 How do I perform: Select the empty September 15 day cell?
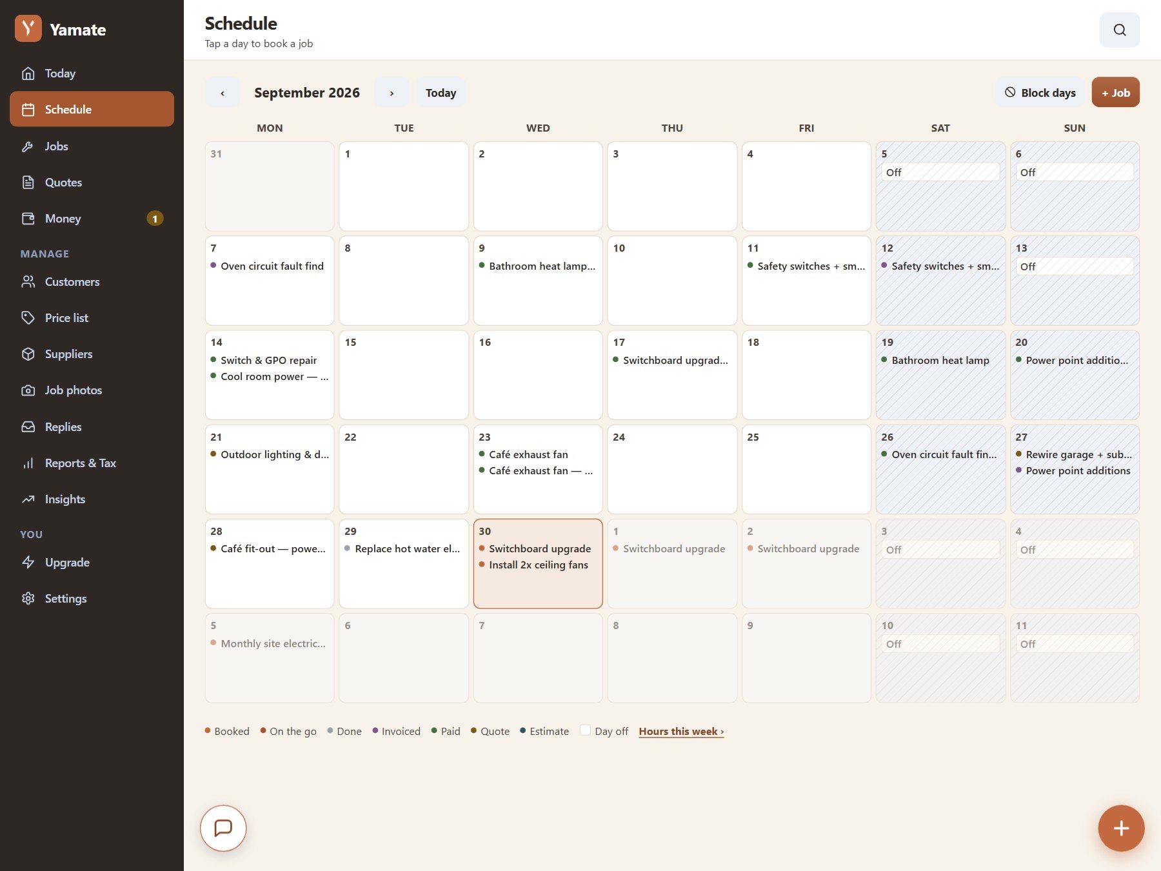[404, 375]
